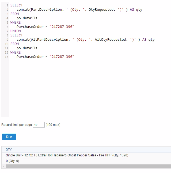Viewport: 171px width, 173px height.
Task: Place cursor on line 1 SELECT keyword
Action: click(17, 5)
